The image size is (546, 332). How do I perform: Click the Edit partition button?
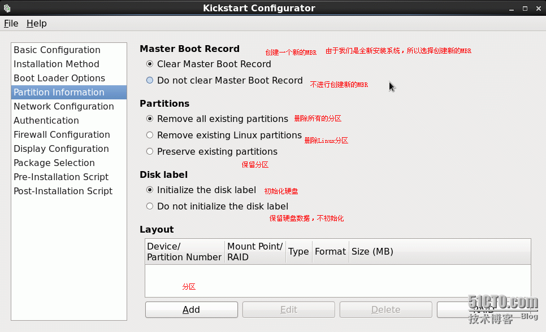click(289, 310)
